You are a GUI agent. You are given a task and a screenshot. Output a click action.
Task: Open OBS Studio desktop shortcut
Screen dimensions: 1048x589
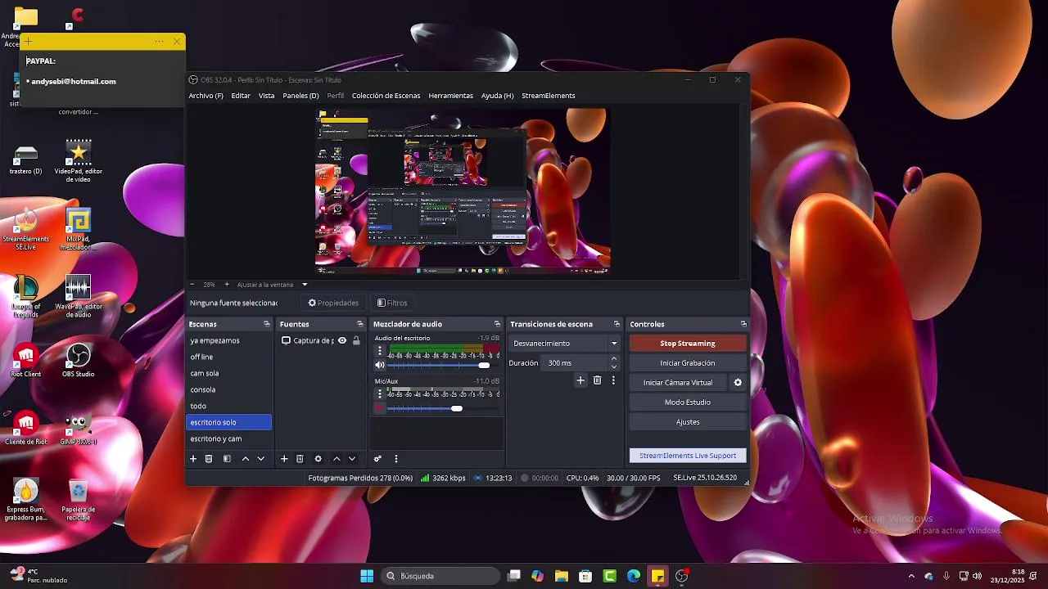pyautogui.click(x=78, y=361)
